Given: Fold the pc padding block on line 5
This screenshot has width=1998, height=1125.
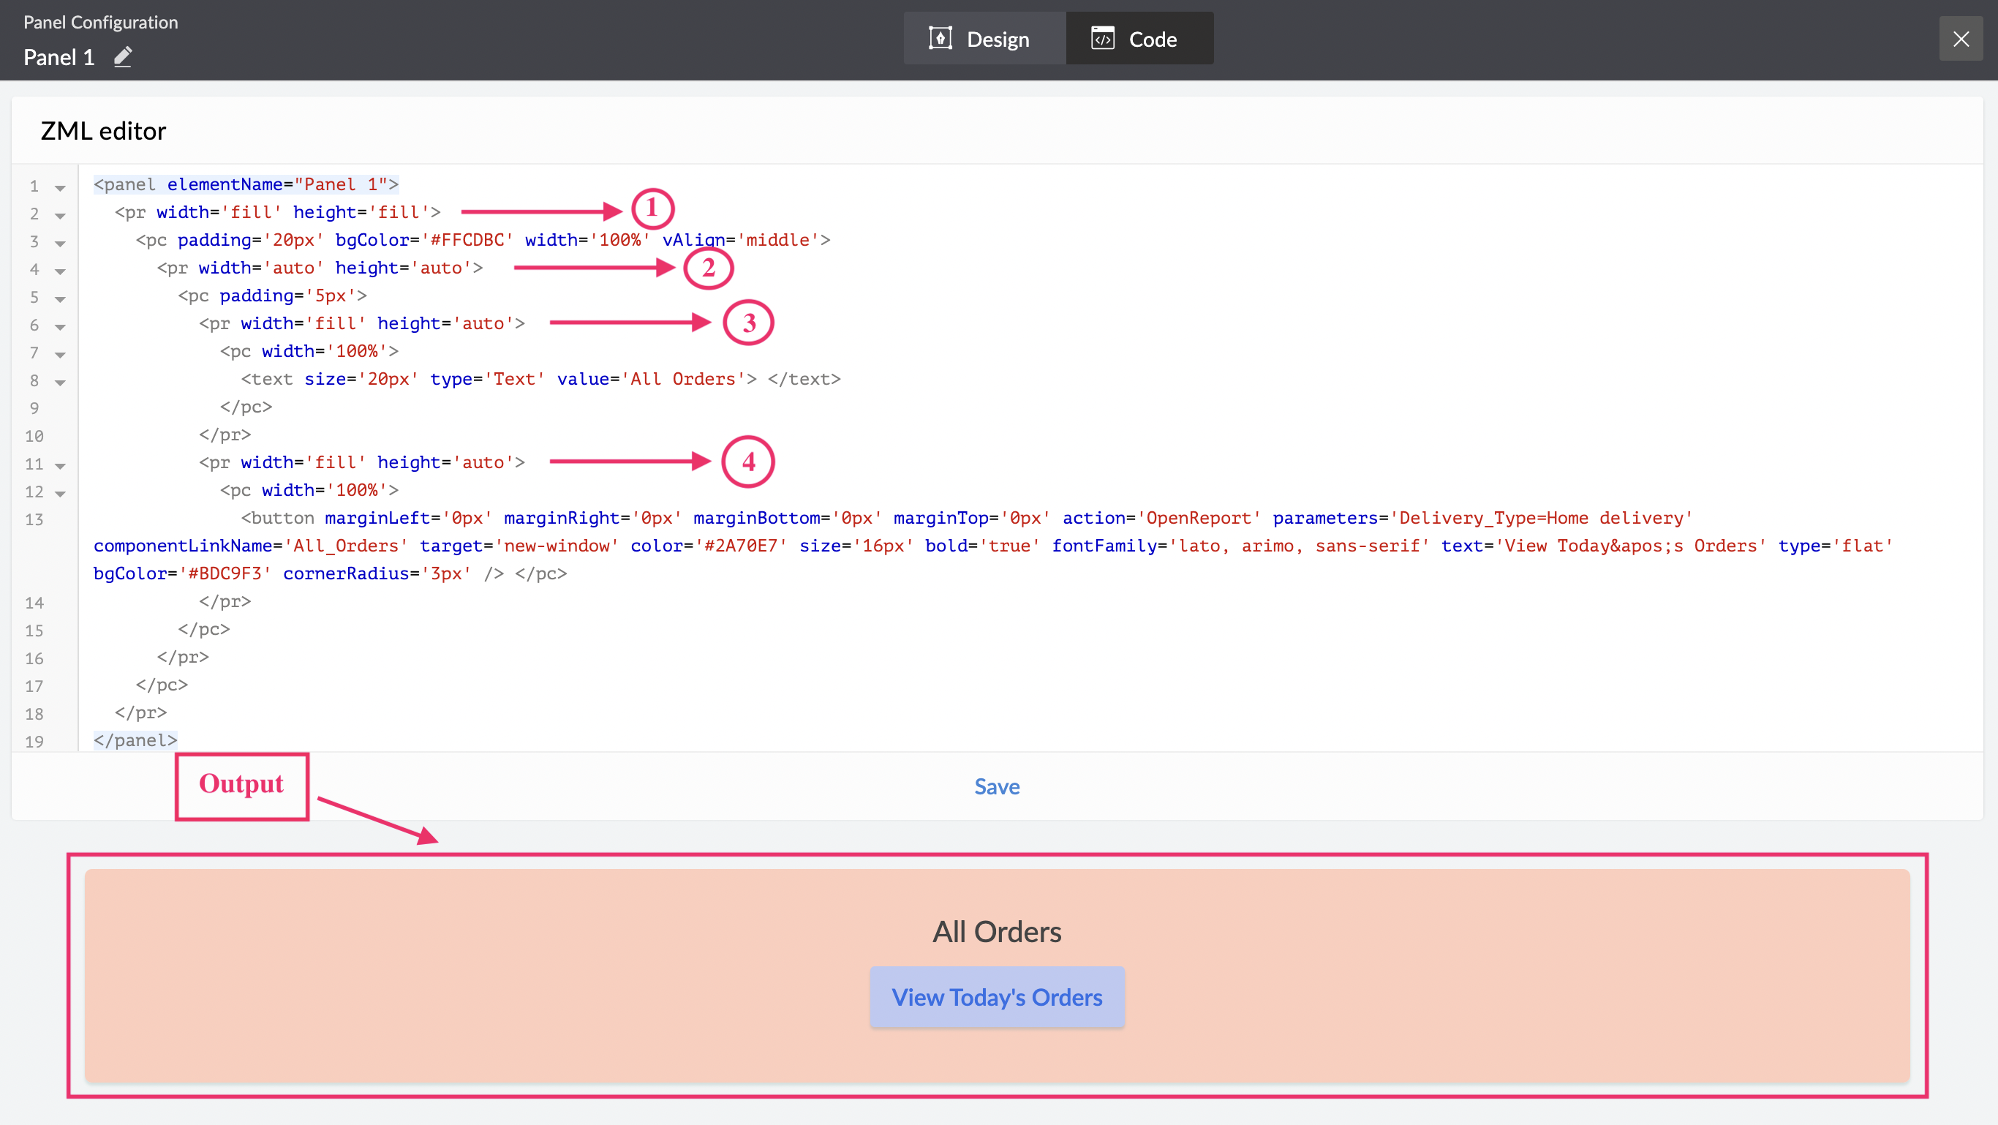Looking at the screenshot, I should 60,298.
